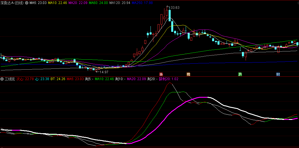Click the 判10: - label

click(120, 79)
